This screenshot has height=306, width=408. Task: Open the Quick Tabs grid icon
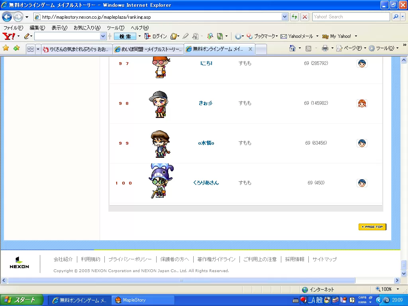(x=30, y=49)
